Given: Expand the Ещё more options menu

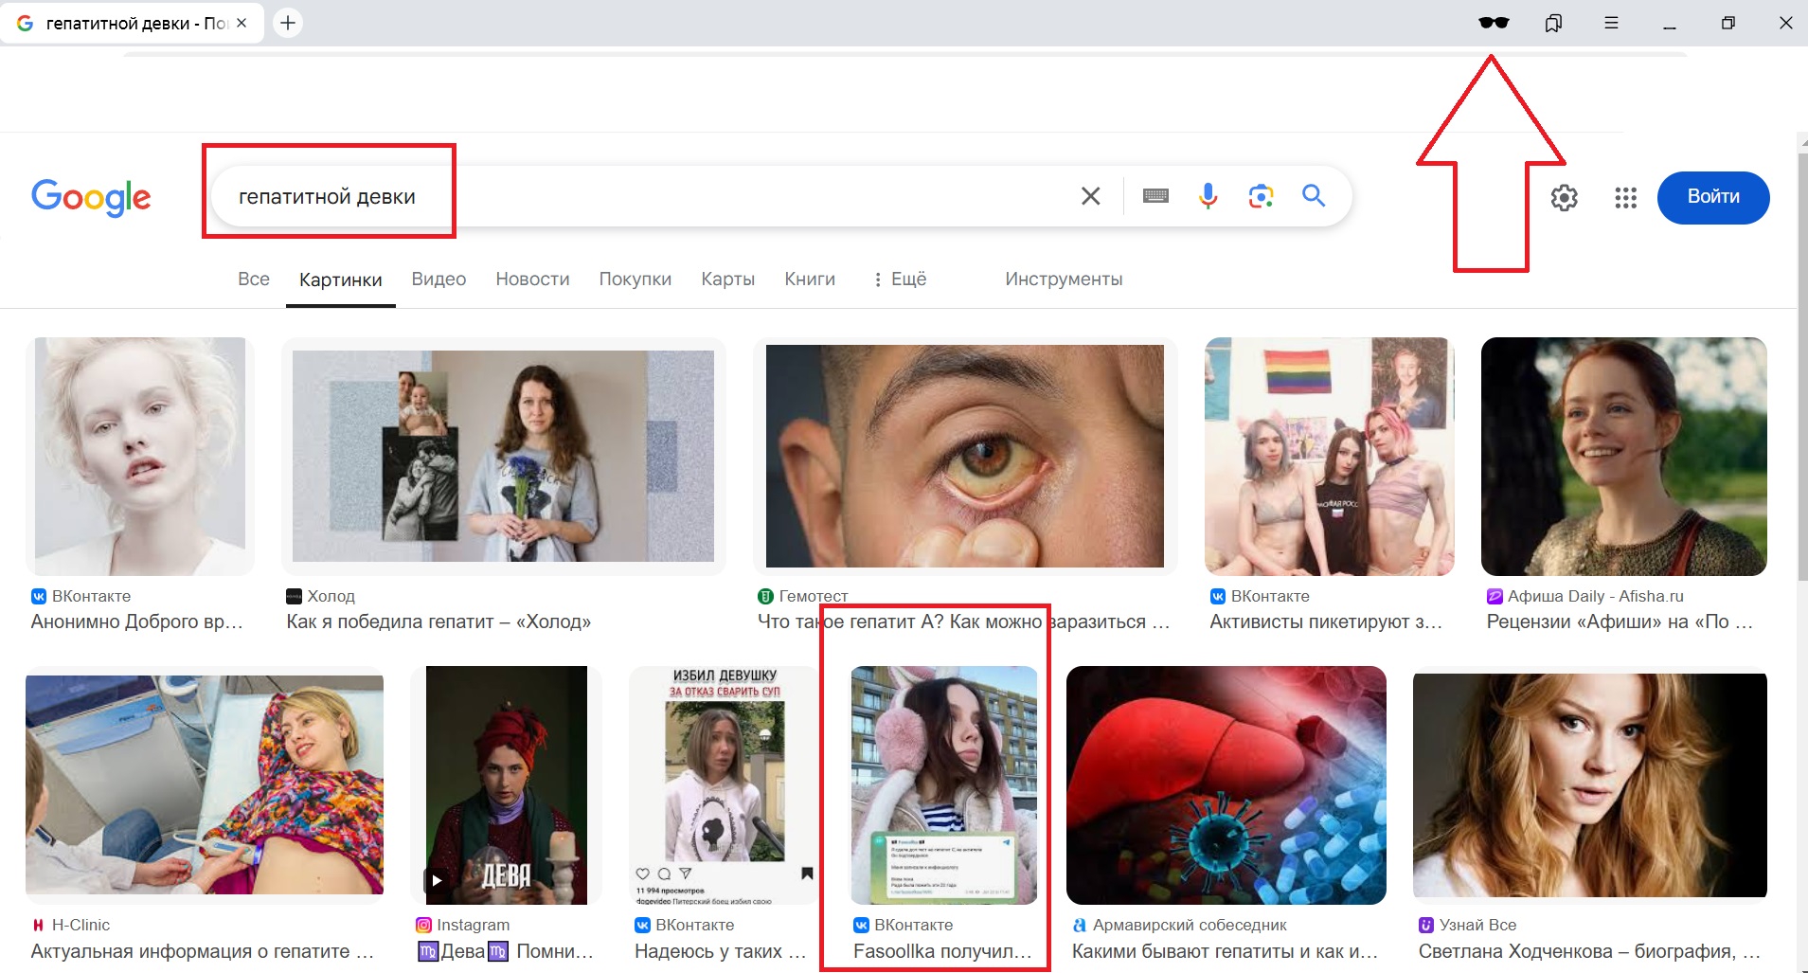Looking at the screenshot, I should pyautogui.click(x=900, y=279).
